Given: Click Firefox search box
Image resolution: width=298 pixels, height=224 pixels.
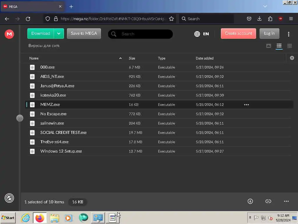Looking at the screenshot, I should point(206,19).
